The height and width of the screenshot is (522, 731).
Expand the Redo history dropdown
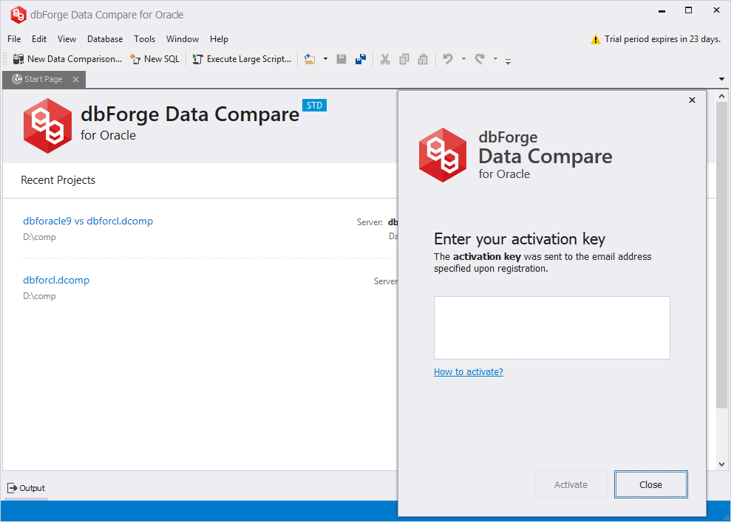coord(495,59)
